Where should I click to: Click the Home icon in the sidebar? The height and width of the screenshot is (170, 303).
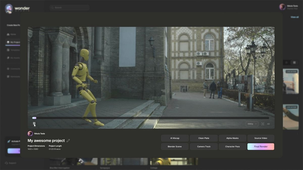click(x=8, y=34)
